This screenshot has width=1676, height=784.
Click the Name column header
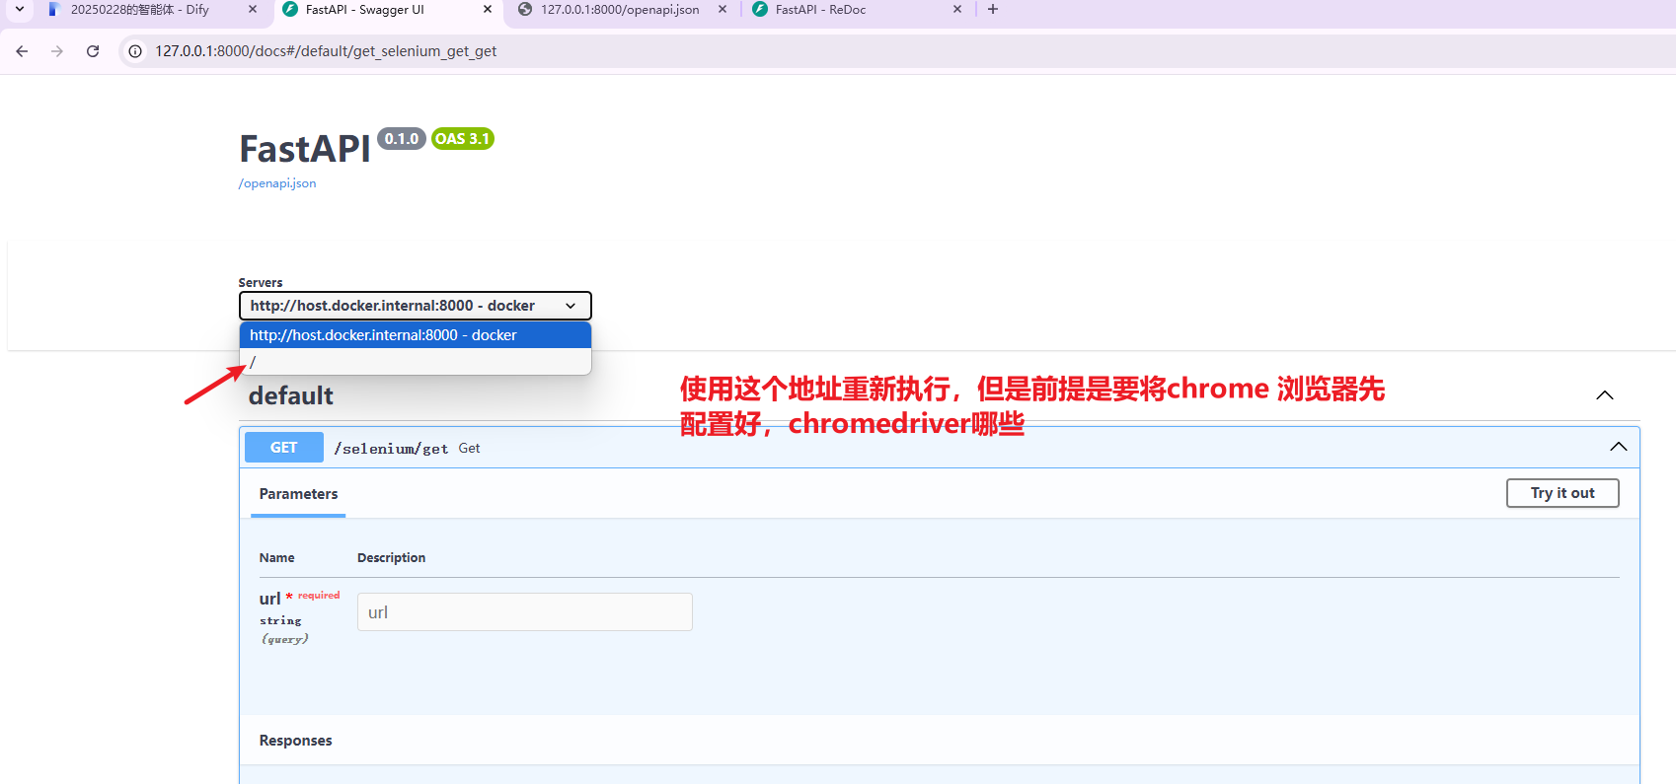coord(276,558)
